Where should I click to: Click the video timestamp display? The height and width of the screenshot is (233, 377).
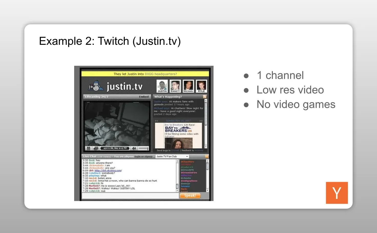pyautogui.click(x=115, y=148)
